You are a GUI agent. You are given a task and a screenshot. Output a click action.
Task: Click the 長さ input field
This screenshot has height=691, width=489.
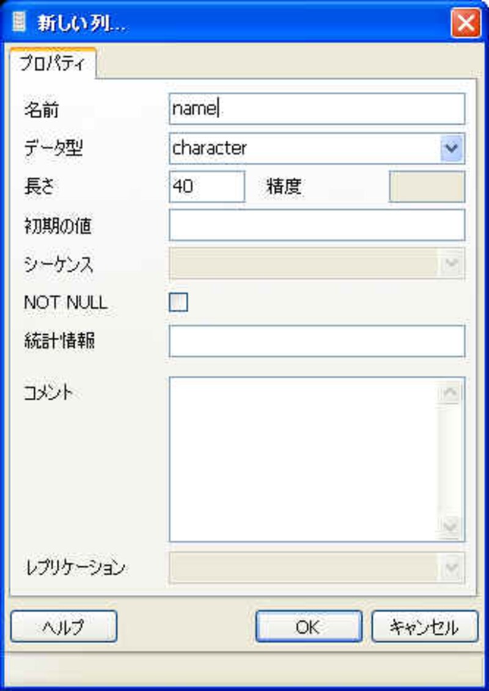click(207, 187)
